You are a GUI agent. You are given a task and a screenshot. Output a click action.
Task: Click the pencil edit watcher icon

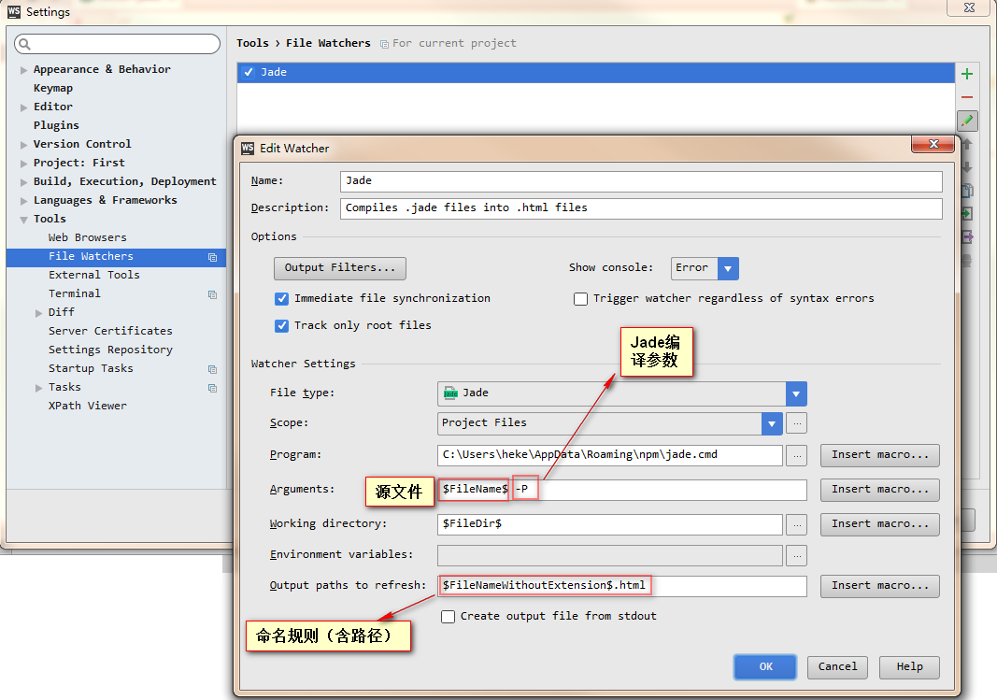point(967,121)
